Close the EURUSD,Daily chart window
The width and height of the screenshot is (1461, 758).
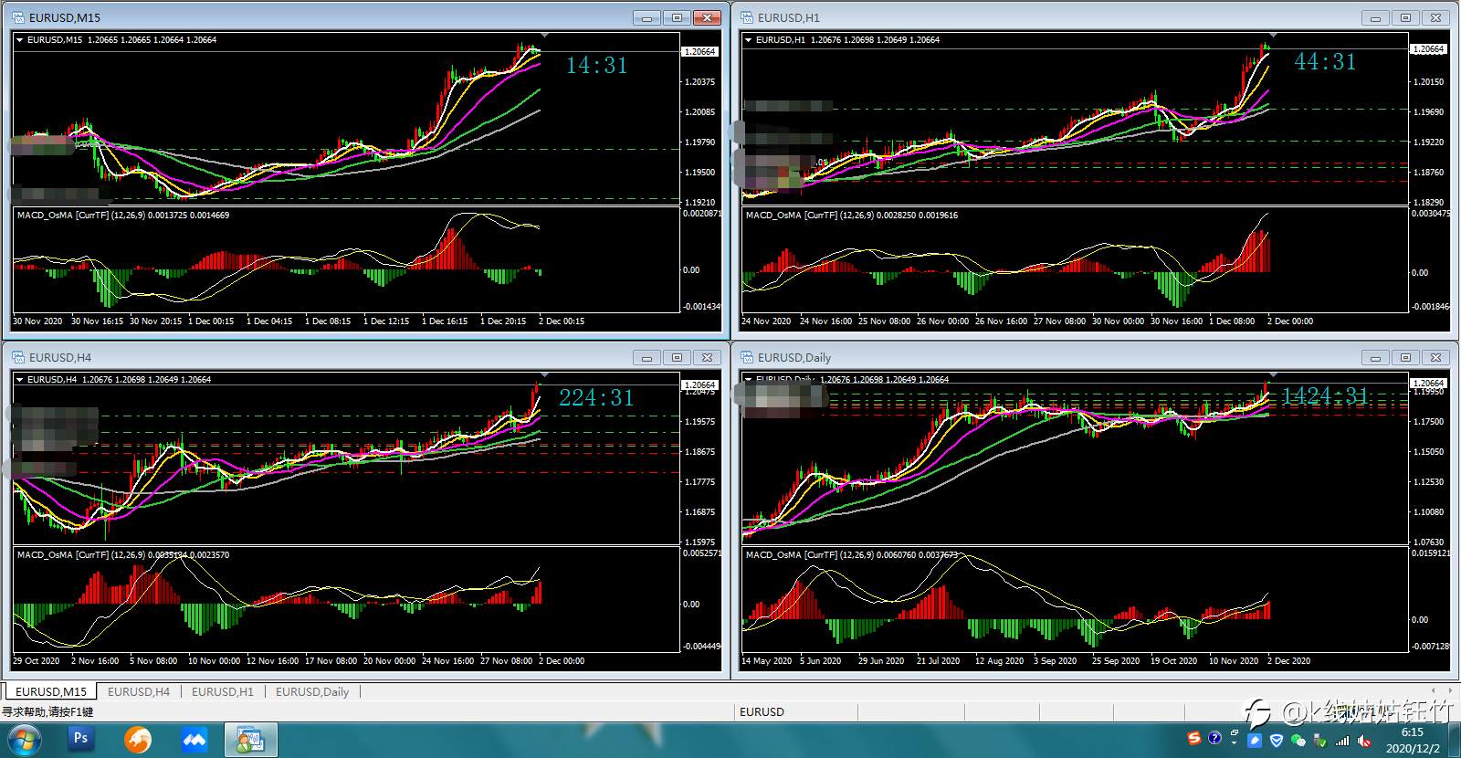(1435, 357)
